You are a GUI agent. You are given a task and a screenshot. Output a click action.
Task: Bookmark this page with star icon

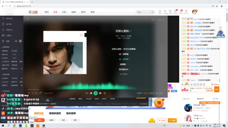pyautogui.click(x=217, y=6)
